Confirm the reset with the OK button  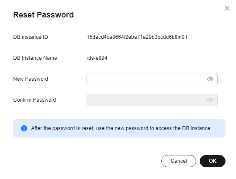[212, 161]
